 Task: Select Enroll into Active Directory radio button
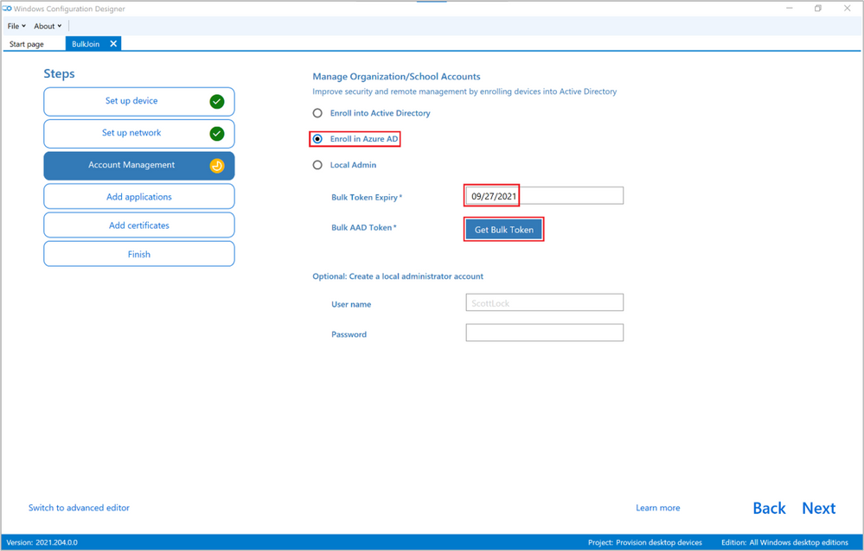tap(317, 113)
